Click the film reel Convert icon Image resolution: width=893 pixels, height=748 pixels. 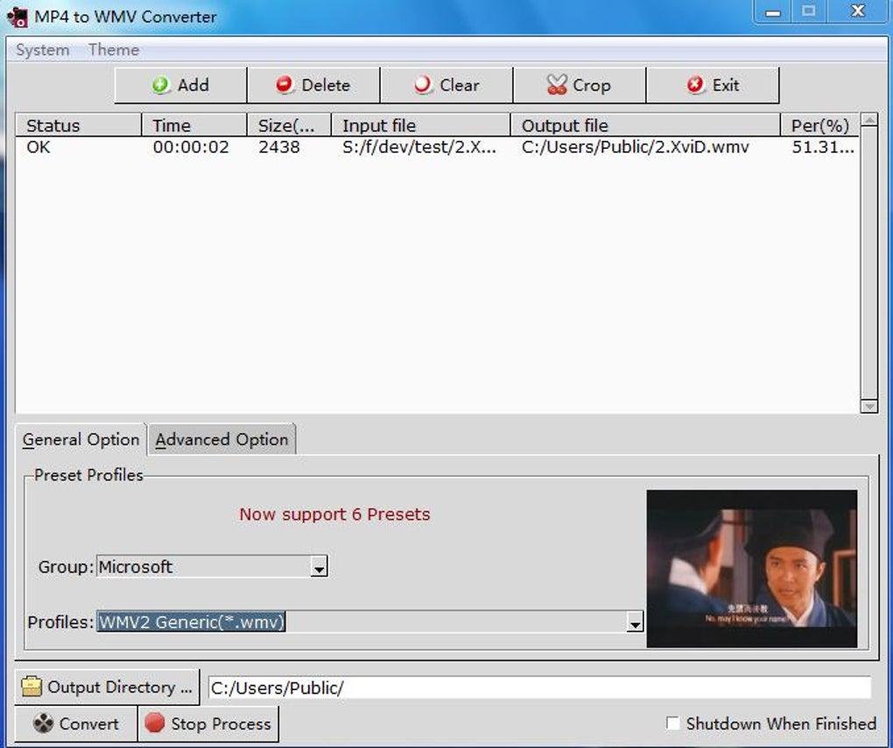(x=43, y=724)
